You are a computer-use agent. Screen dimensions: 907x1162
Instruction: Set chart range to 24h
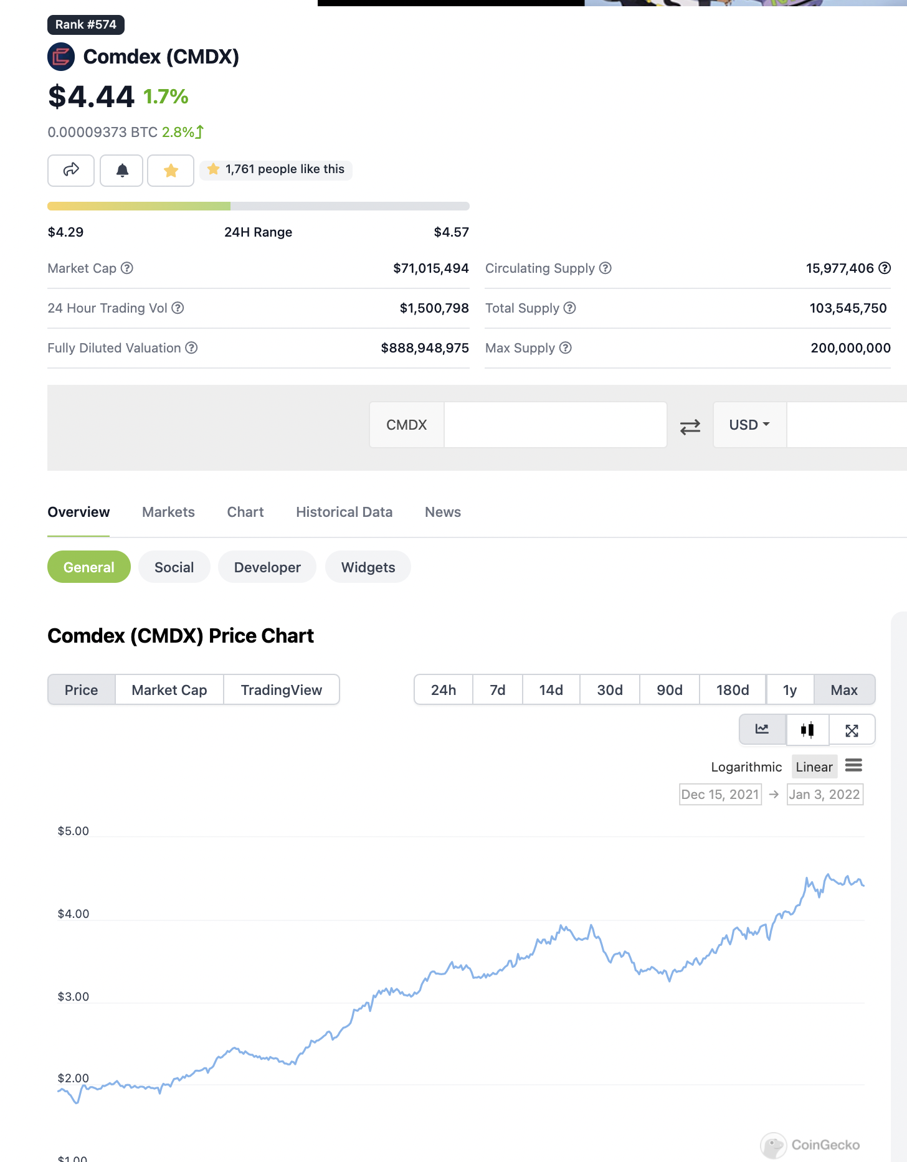[444, 690]
